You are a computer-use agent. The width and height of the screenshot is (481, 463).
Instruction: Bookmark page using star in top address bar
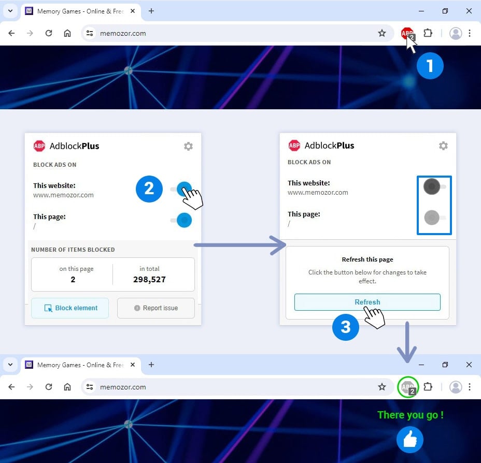[x=382, y=33]
